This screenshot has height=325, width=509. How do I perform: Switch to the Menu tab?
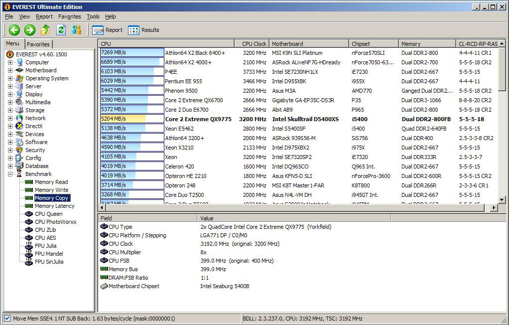[x=12, y=43]
